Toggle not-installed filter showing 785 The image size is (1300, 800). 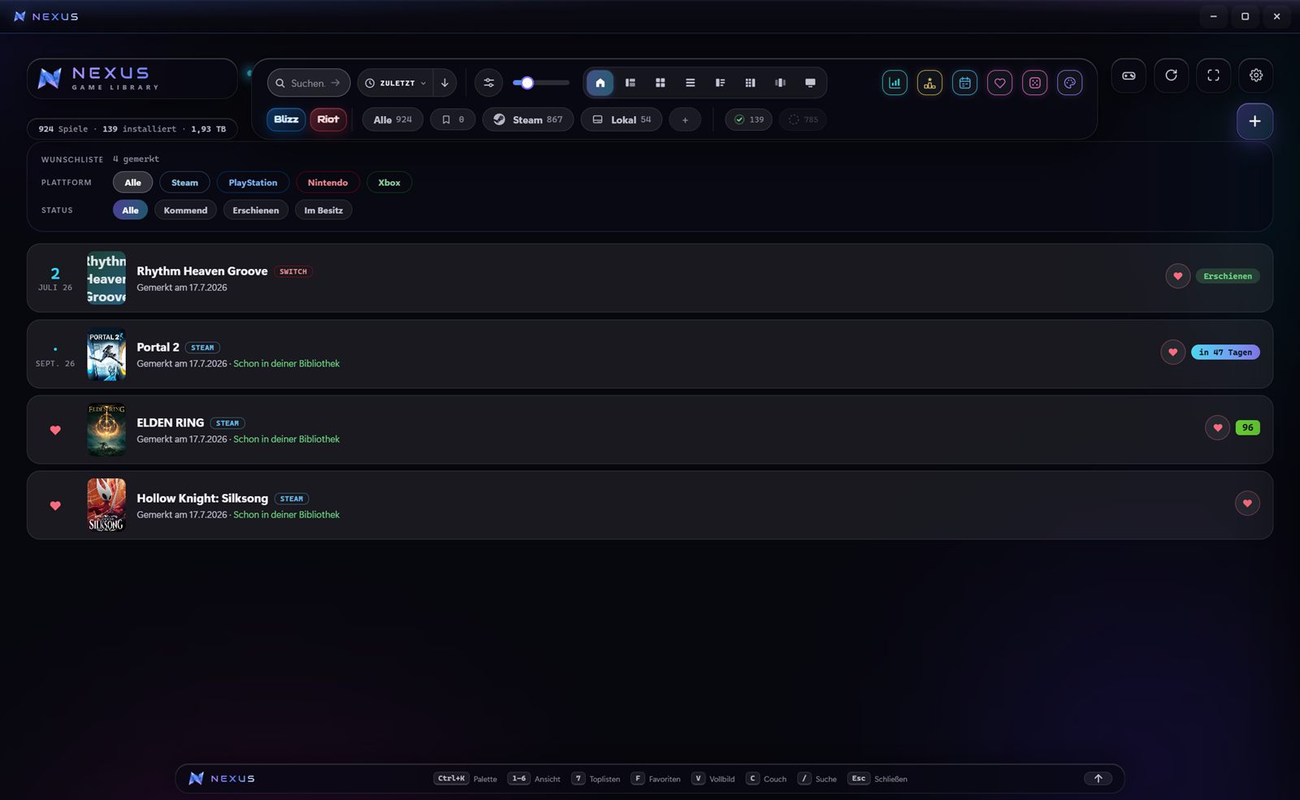pos(803,119)
